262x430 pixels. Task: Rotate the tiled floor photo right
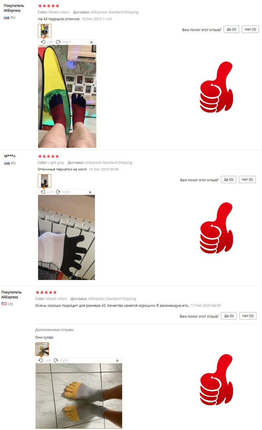(61, 360)
